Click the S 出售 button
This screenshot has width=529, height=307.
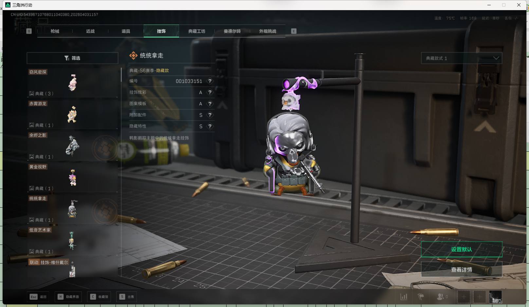(x=127, y=297)
